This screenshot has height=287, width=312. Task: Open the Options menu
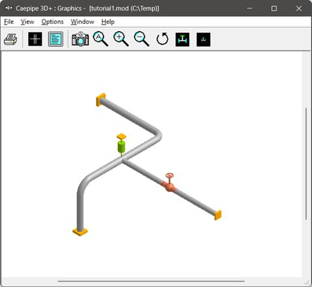pyautogui.click(x=52, y=22)
